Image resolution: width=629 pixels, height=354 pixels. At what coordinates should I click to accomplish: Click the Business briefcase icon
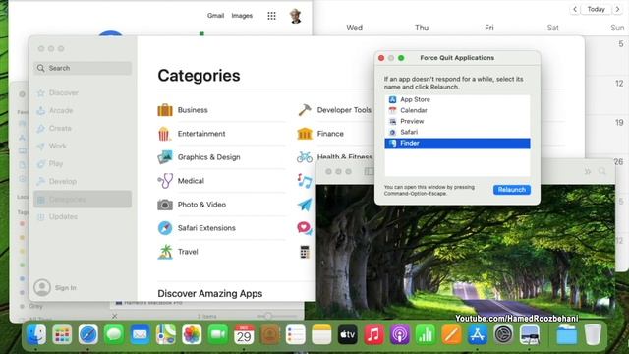coord(165,110)
